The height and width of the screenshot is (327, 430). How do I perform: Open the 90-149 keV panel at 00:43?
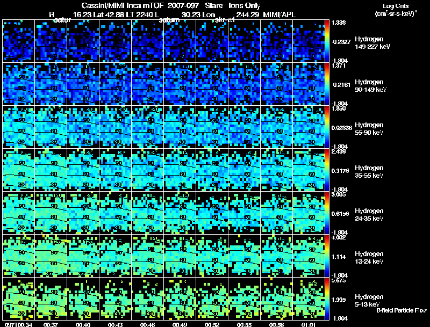tap(115, 84)
